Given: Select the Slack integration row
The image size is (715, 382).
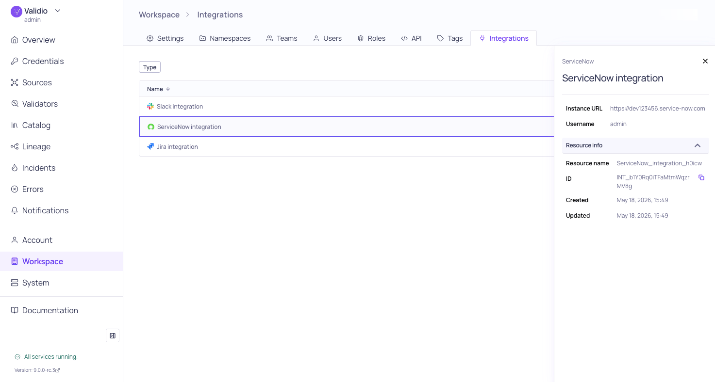Looking at the screenshot, I should click(347, 106).
